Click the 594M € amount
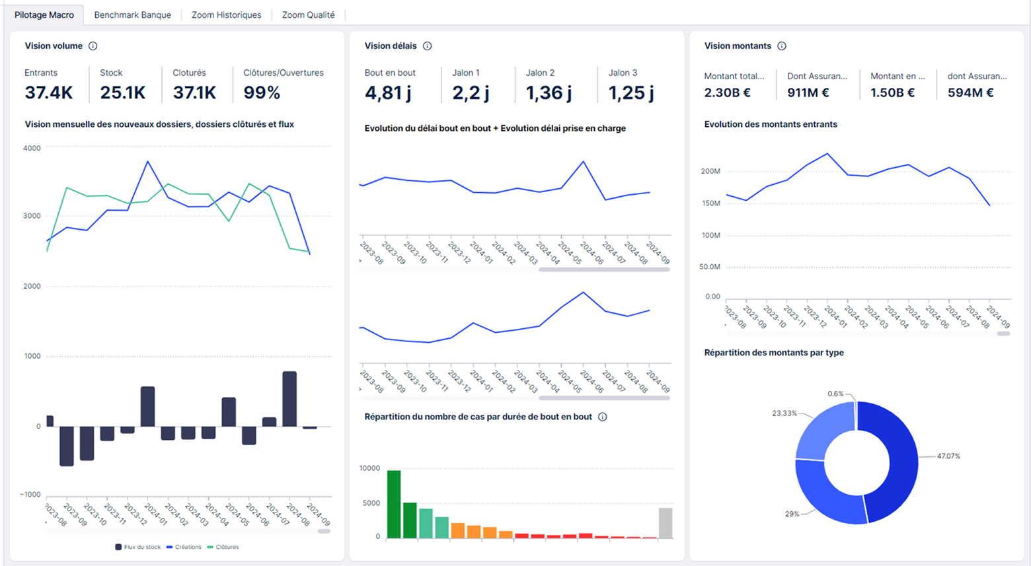The image size is (1031, 566). pyautogui.click(x=970, y=93)
